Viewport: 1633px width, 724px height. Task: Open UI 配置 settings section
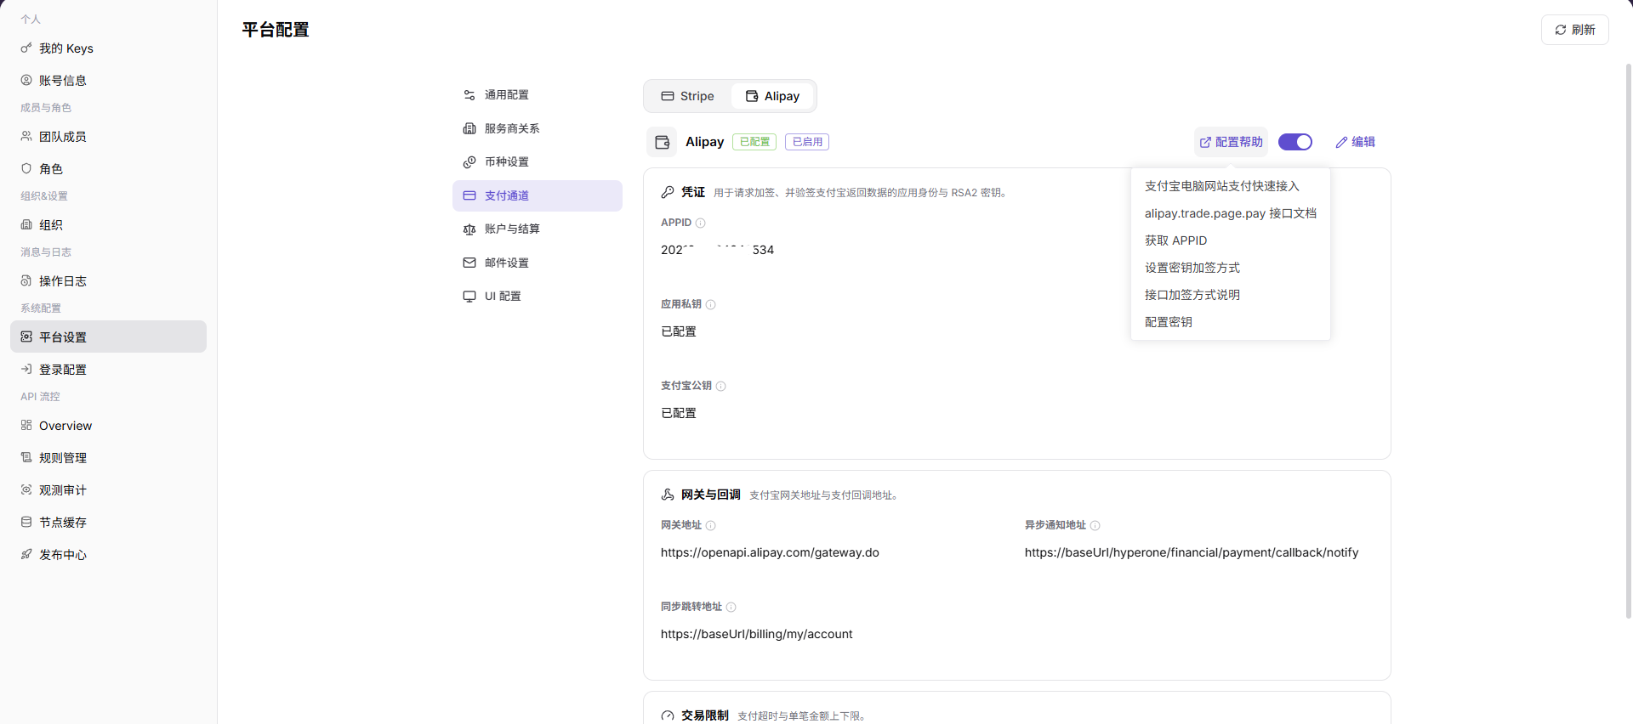point(538,297)
